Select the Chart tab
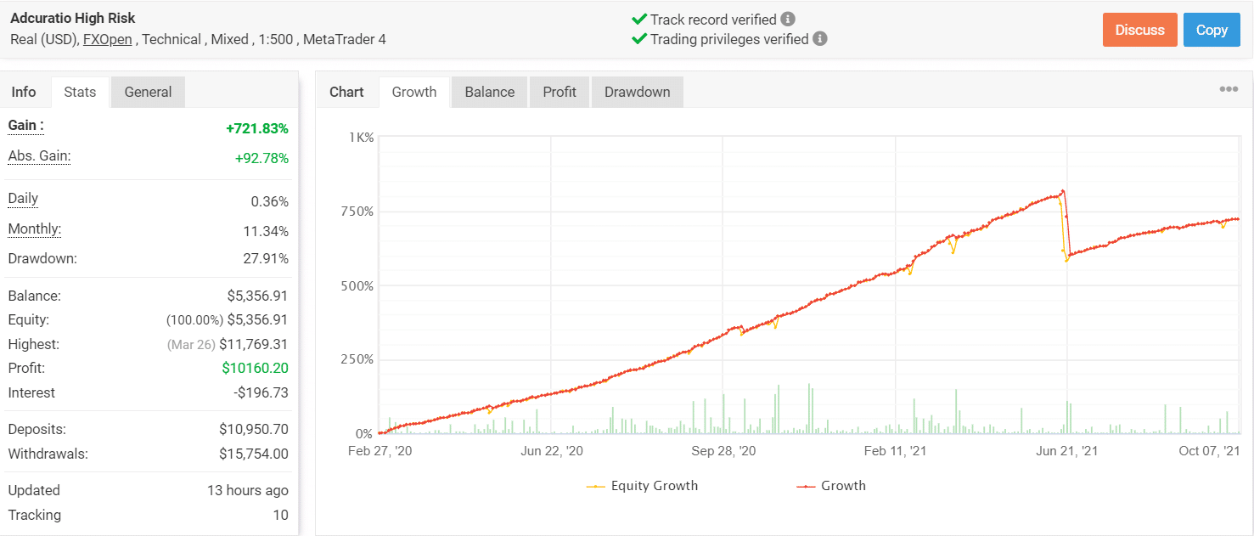The height and width of the screenshot is (536, 1254). click(346, 91)
